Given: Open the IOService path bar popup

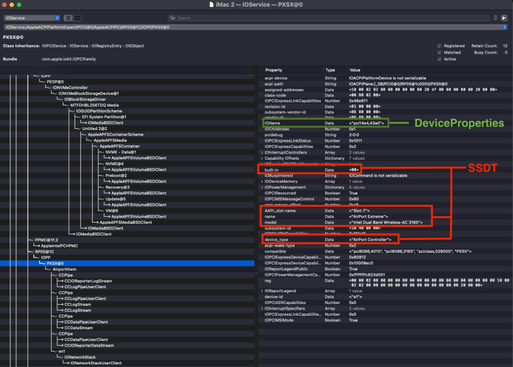Looking at the screenshot, I should [255, 27].
